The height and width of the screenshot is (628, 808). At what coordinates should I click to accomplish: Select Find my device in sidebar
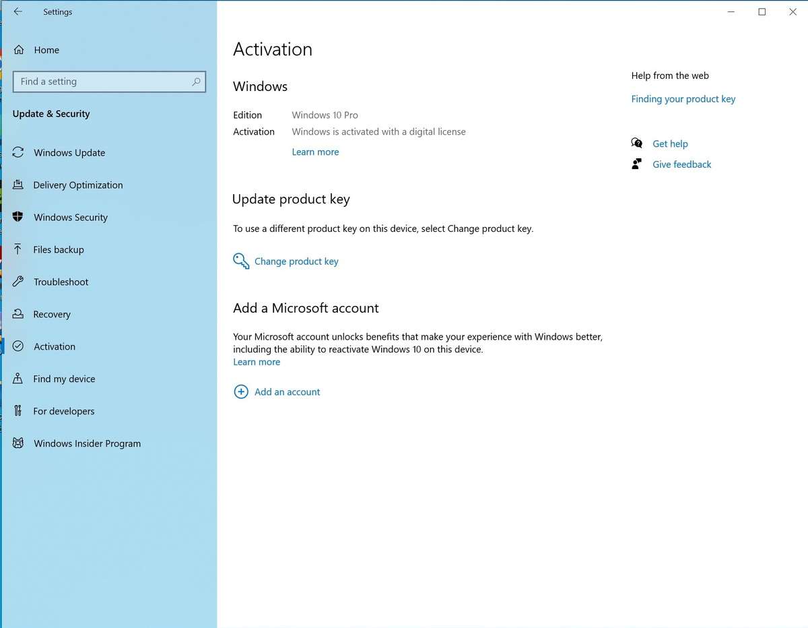point(64,379)
